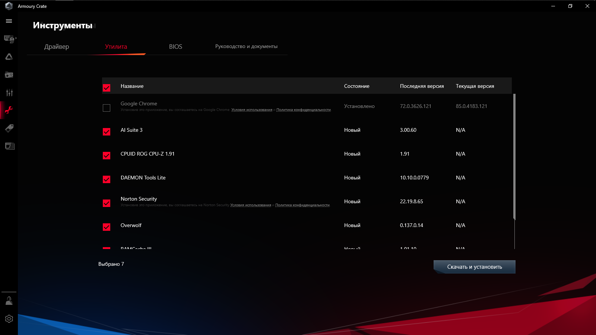Select the CPUID ROG CPU-Z 1.91 name
Image resolution: width=596 pixels, height=335 pixels.
click(x=148, y=154)
